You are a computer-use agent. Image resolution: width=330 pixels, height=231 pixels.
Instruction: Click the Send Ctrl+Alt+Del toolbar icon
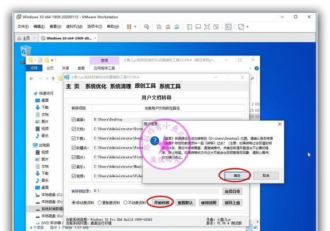(147, 27)
